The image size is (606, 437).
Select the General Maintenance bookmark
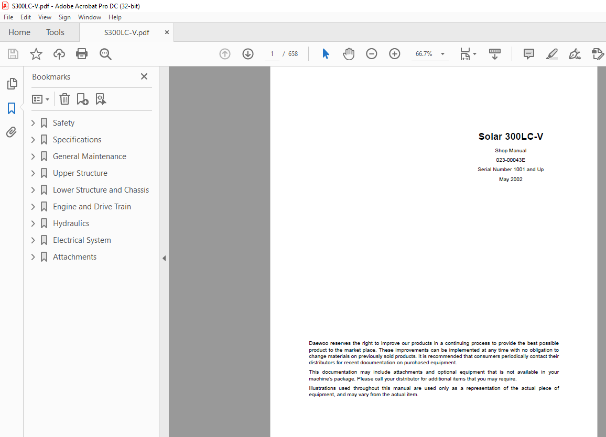click(x=90, y=156)
